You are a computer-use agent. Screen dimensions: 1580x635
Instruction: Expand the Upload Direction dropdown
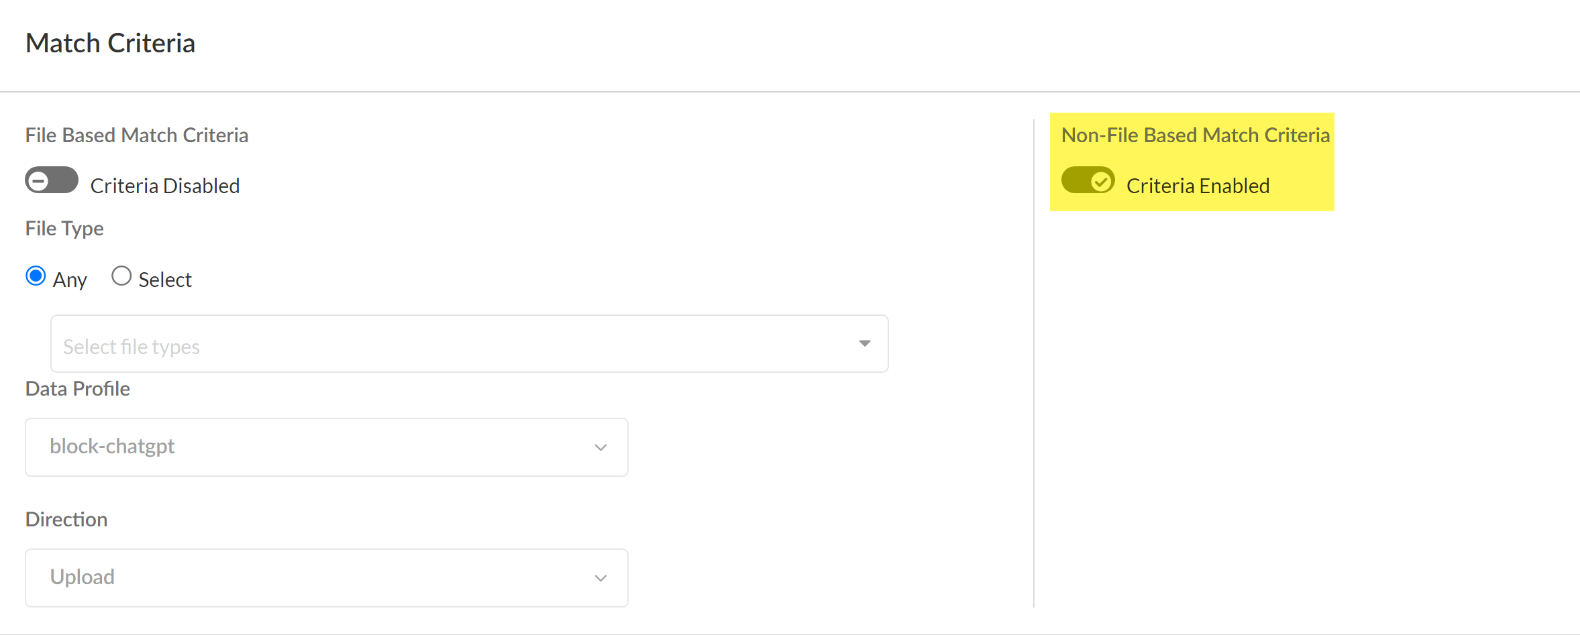(326, 578)
